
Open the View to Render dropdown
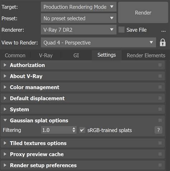click(98, 42)
